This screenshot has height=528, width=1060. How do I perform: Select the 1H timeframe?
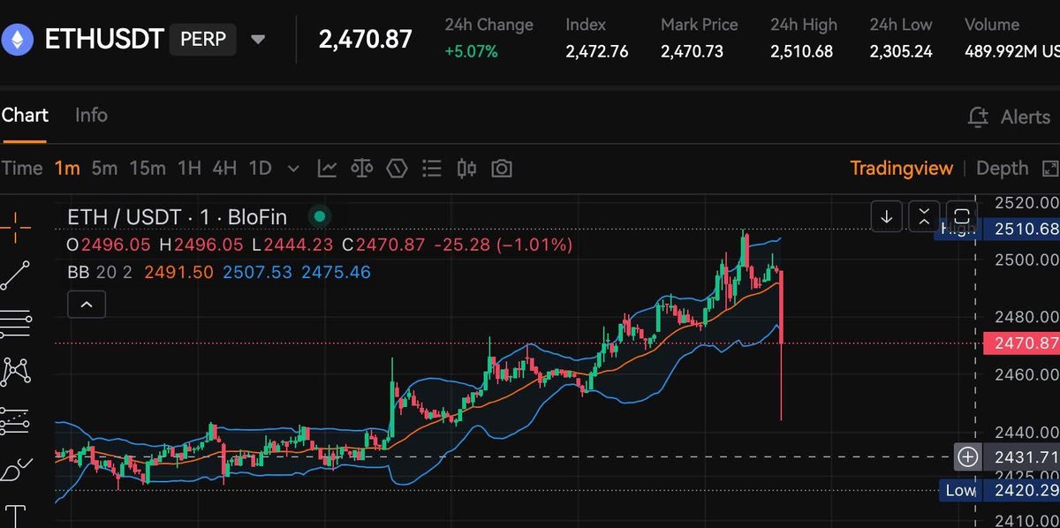pyautogui.click(x=189, y=168)
